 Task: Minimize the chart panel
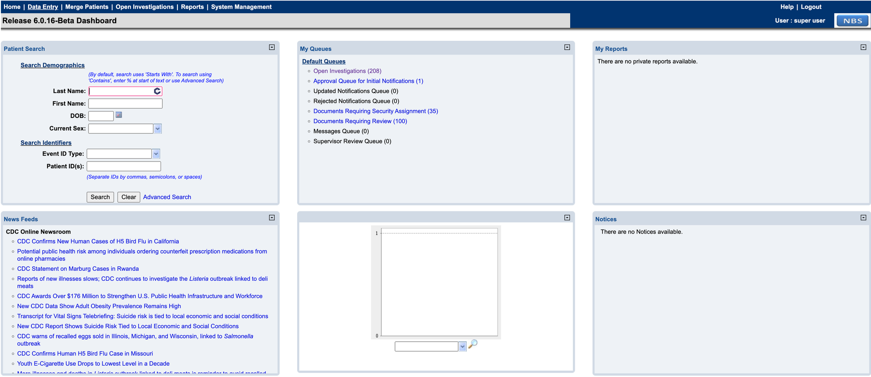coord(567,218)
